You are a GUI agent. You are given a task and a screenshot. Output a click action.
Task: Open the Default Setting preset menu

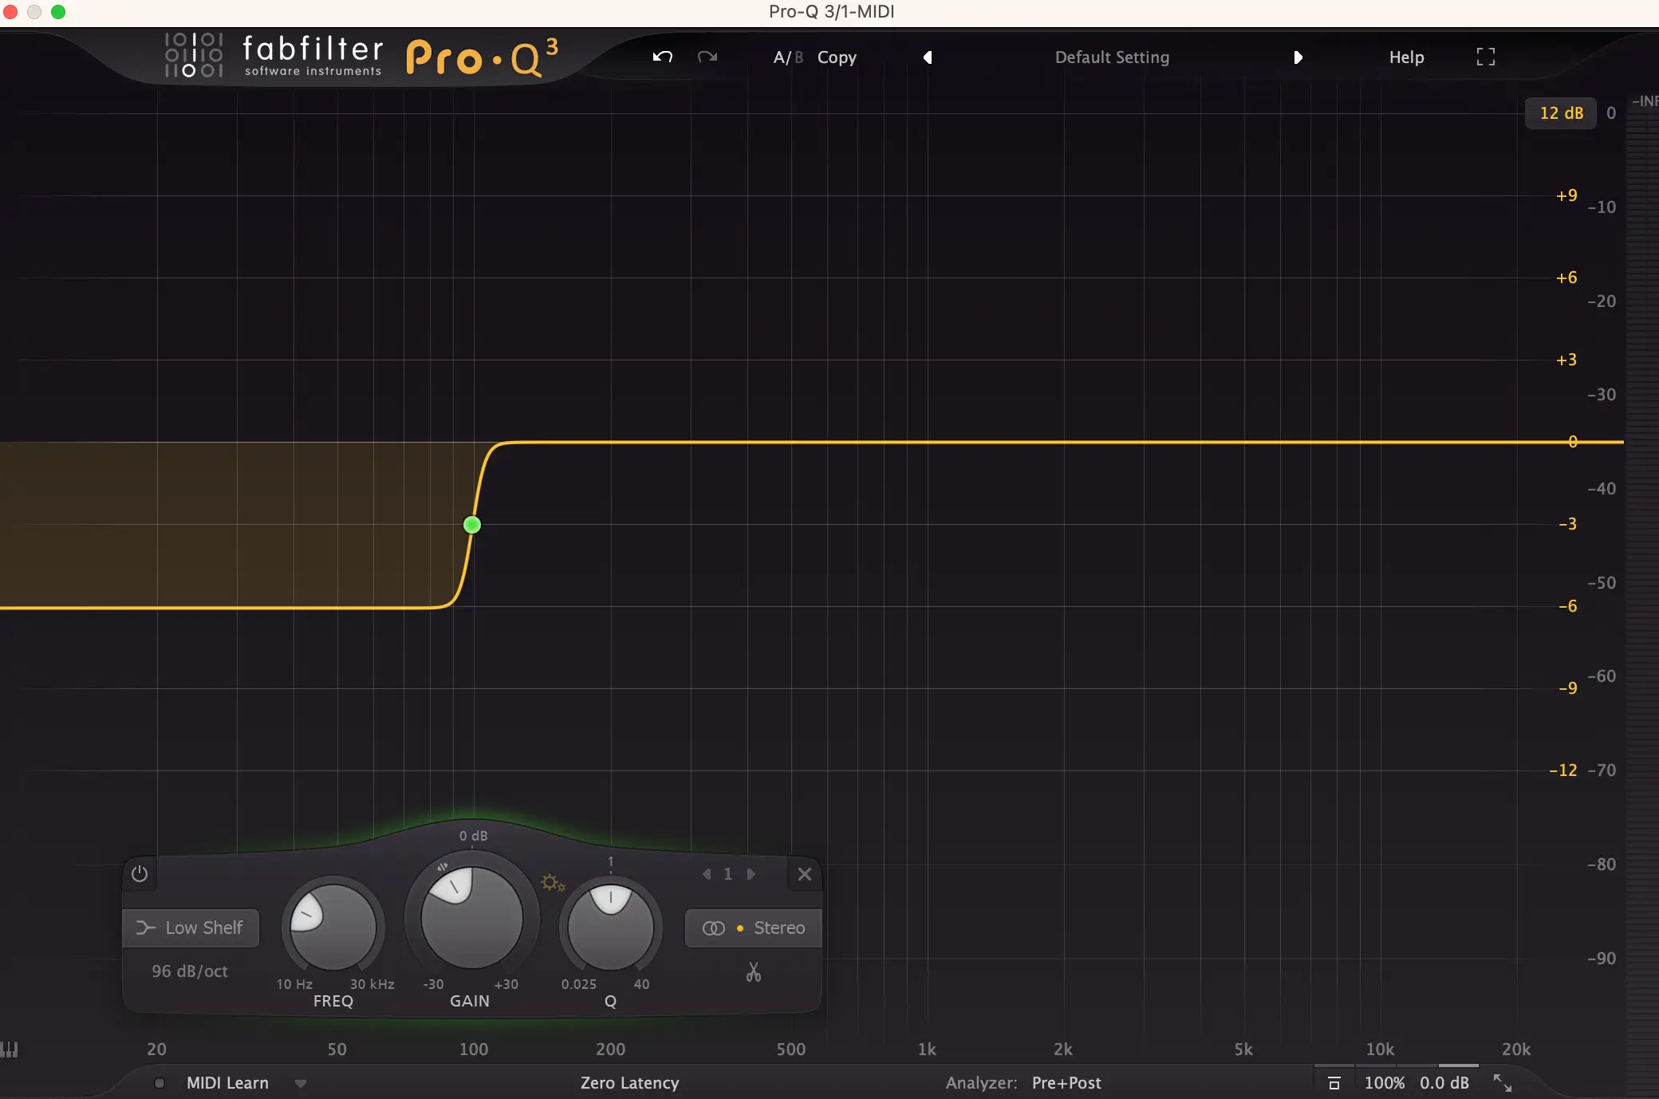click(1112, 57)
